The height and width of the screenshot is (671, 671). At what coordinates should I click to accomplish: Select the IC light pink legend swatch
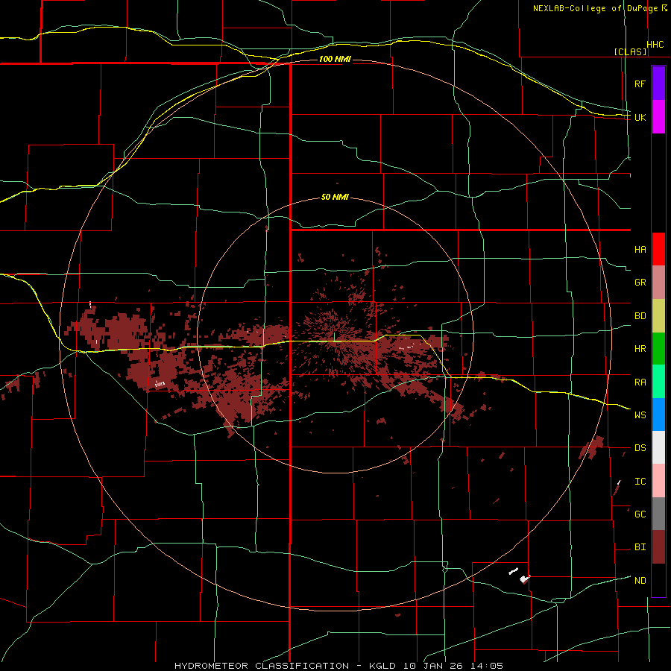658,481
